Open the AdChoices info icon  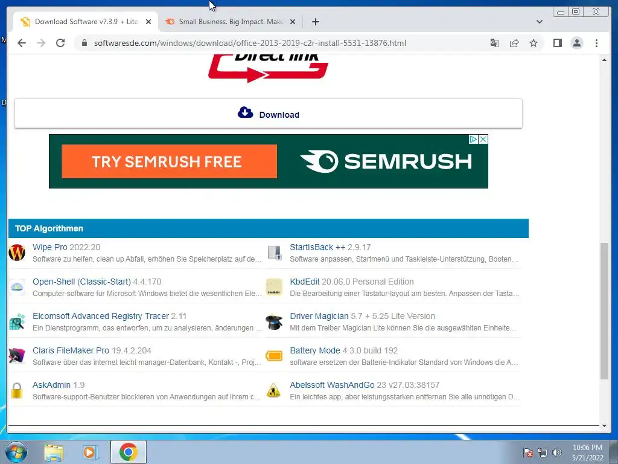(x=473, y=140)
